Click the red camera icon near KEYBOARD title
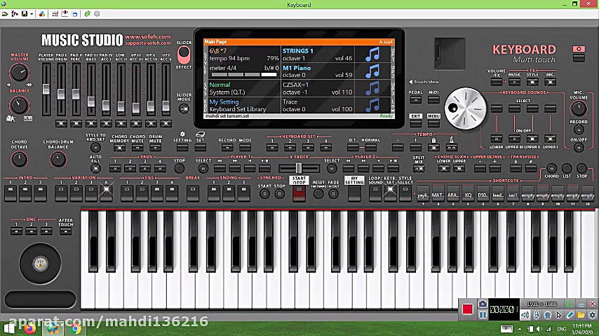 tap(579, 49)
